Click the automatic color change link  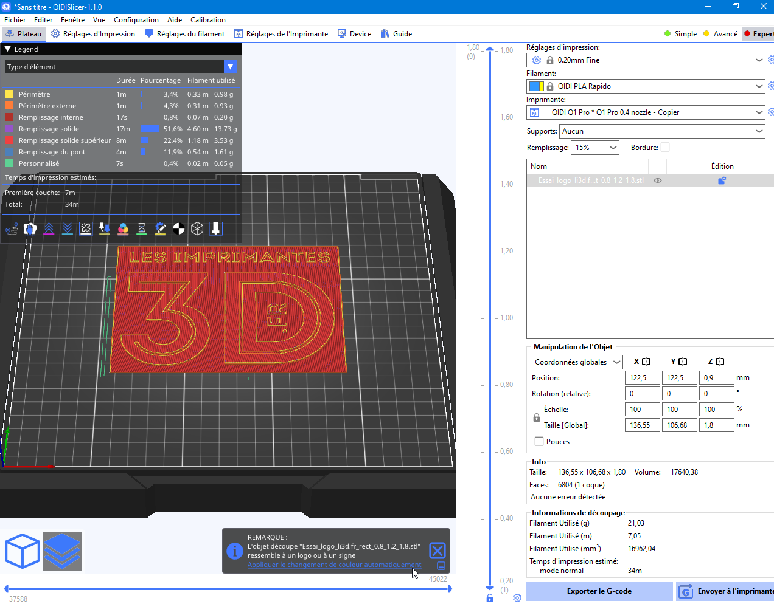334,565
